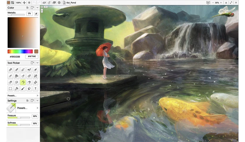Screen dimensions: 245x142
Task: Click the Softness slider track
Action: [19, 125]
